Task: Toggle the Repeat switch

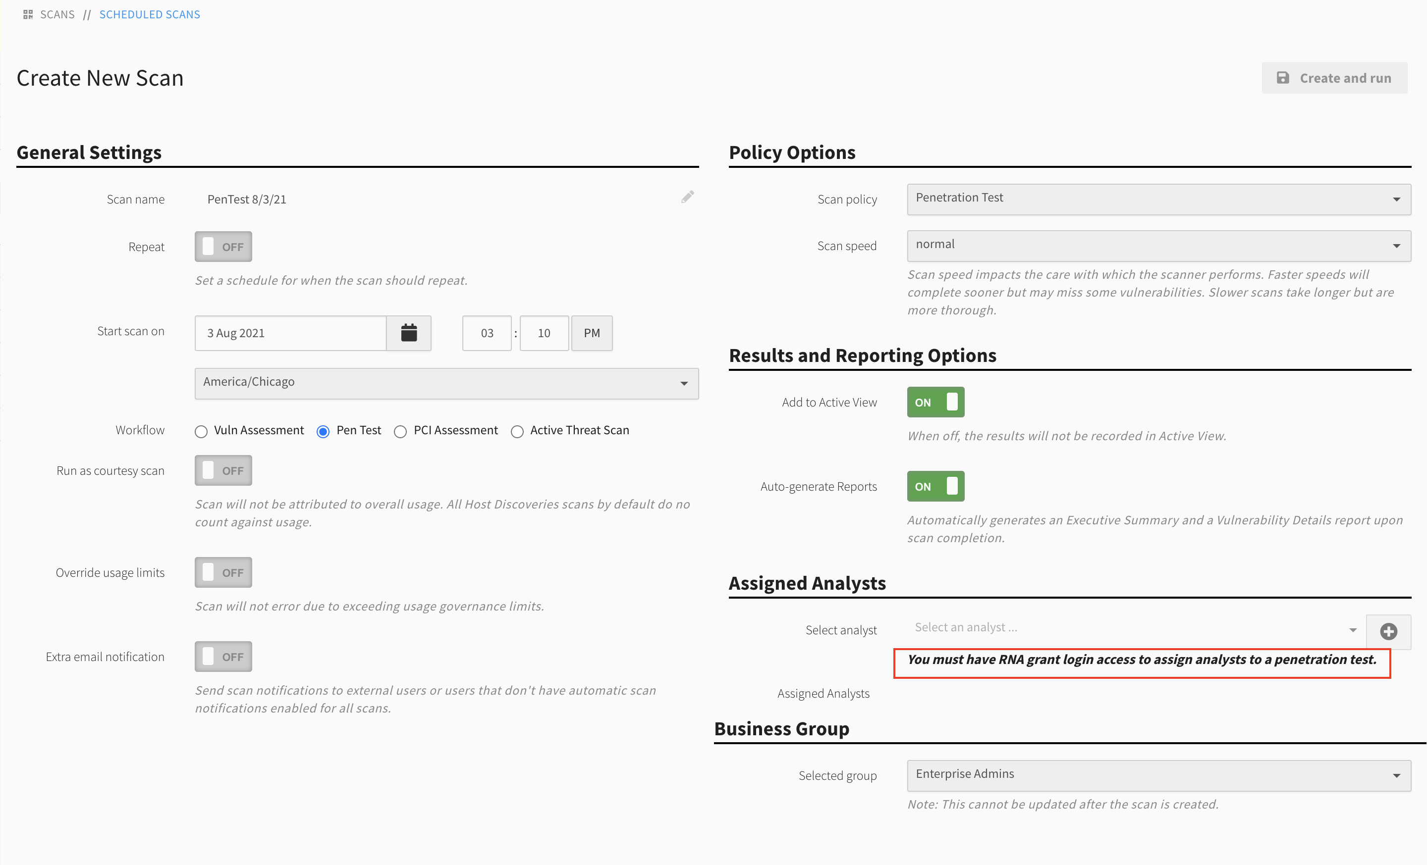Action: (223, 247)
